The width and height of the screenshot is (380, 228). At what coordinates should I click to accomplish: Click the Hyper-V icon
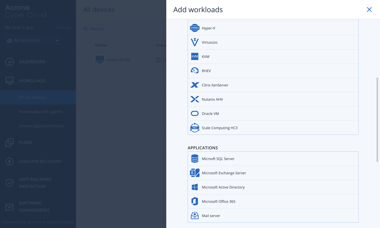tap(195, 28)
